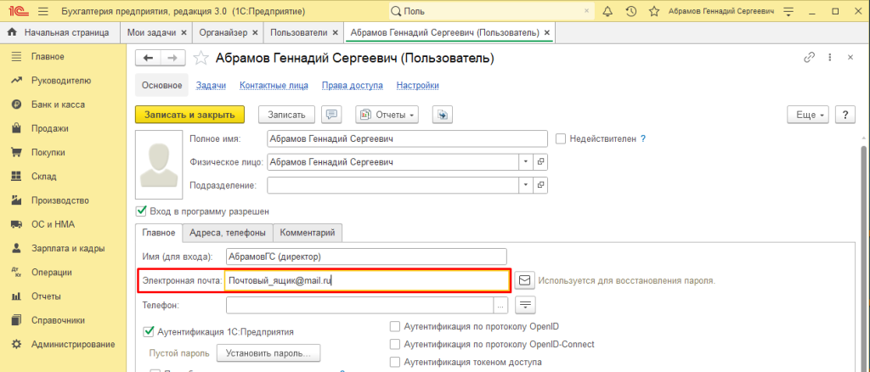Go back with the left arrow button

tap(148, 59)
